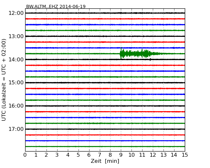Click x-axis tick label 3
210x168 pixels.
(x=57, y=155)
